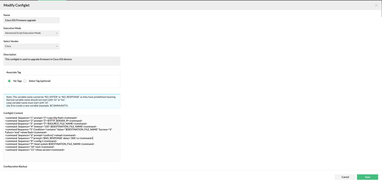Click the Select Vendor dropdown arrow

coord(57,47)
